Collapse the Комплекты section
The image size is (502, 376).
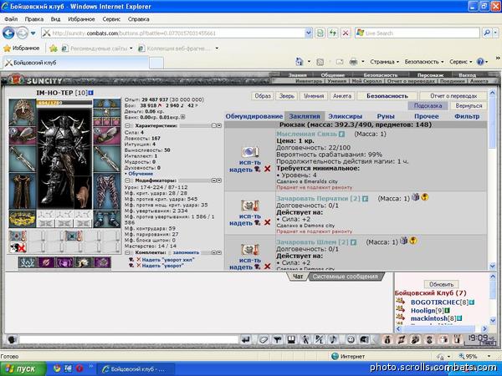pyautogui.click(x=127, y=252)
